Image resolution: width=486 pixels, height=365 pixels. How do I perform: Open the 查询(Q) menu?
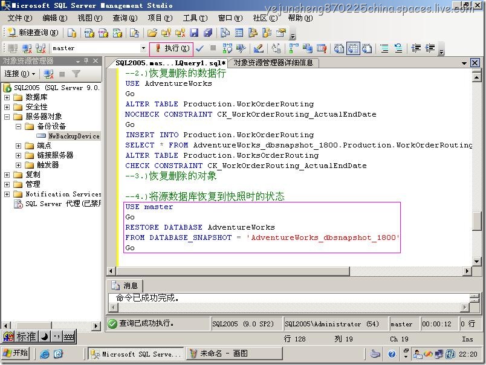[125, 18]
